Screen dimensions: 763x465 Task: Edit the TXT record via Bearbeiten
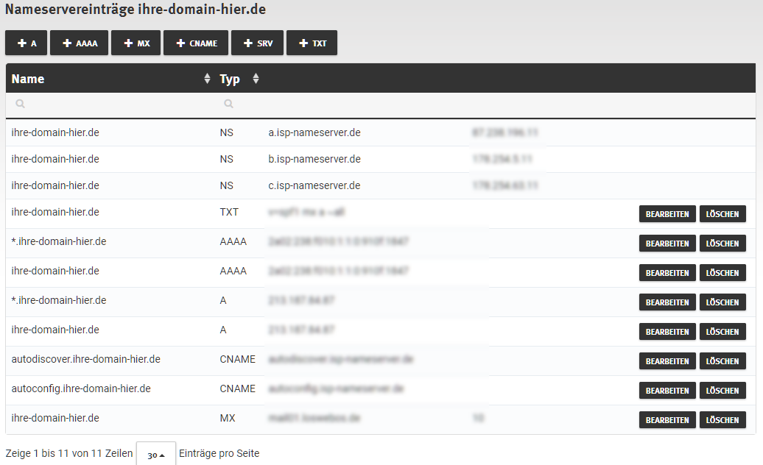pos(667,214)
